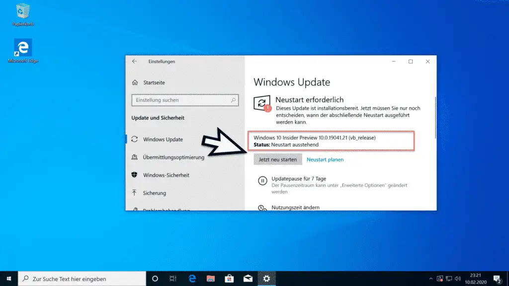This screenshot has width=509, height=286.
Task: Open Task View in the taskbar
Action: [173, 279]
